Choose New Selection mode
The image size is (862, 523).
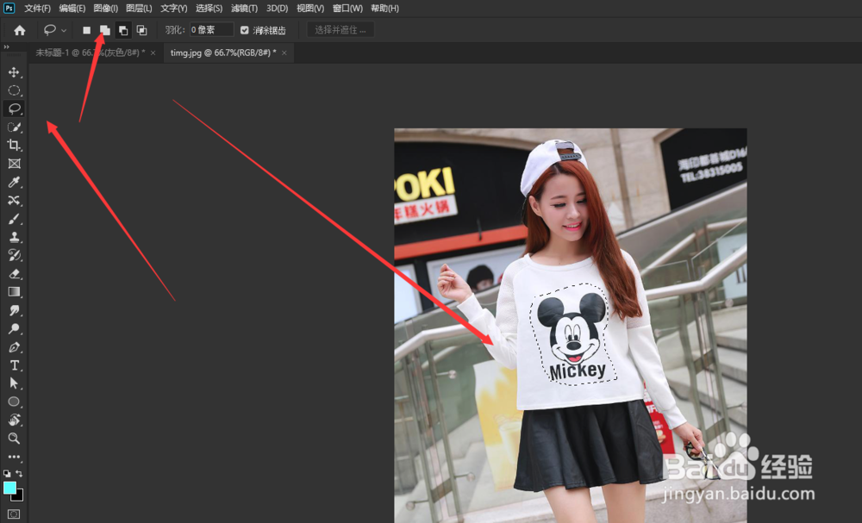(86, 30)
